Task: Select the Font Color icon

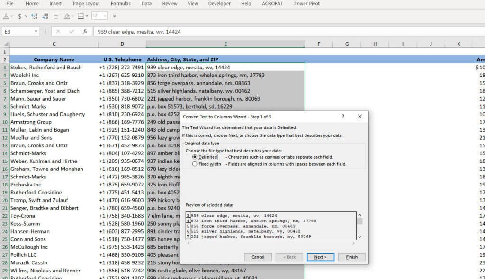Action: tap(6, 16)
